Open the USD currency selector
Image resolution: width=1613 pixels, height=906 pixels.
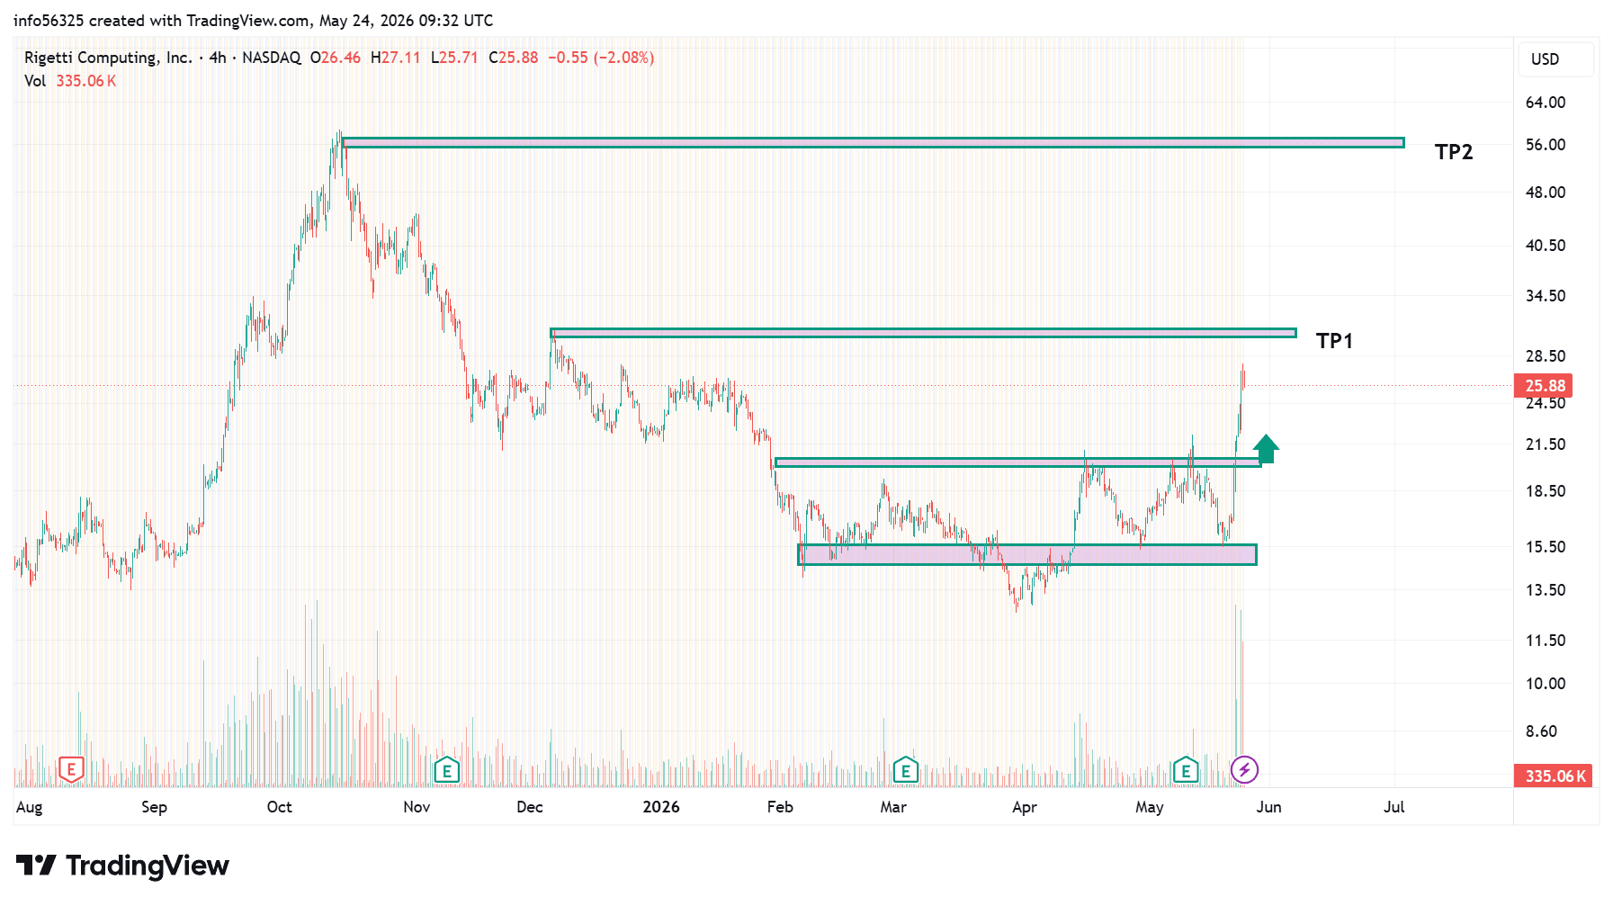click(x=1555, y=59)
